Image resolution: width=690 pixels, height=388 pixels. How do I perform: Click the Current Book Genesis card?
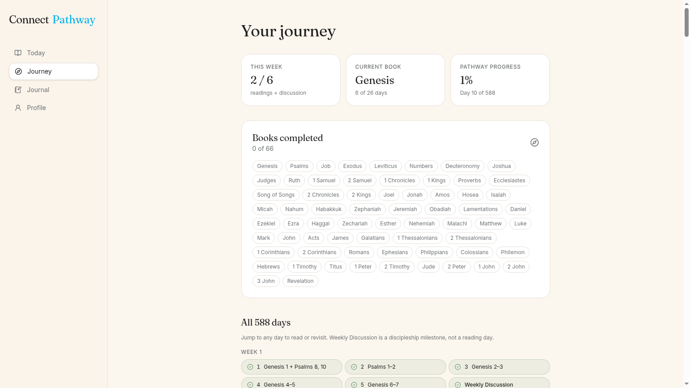(395, 80)
